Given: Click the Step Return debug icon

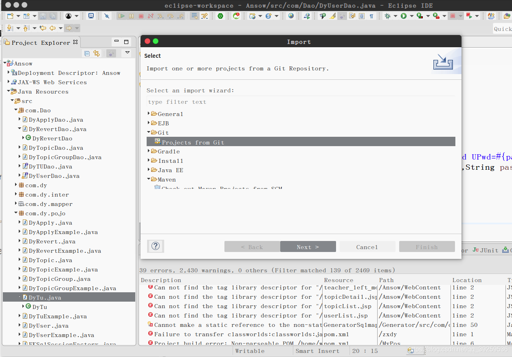Looking at the screenshot, I should pos(180,16).
